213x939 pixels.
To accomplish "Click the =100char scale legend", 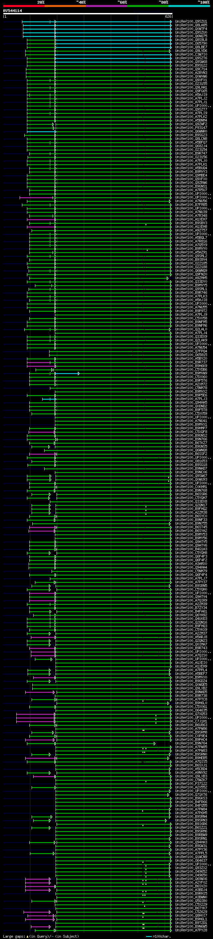I will (158, 936).
